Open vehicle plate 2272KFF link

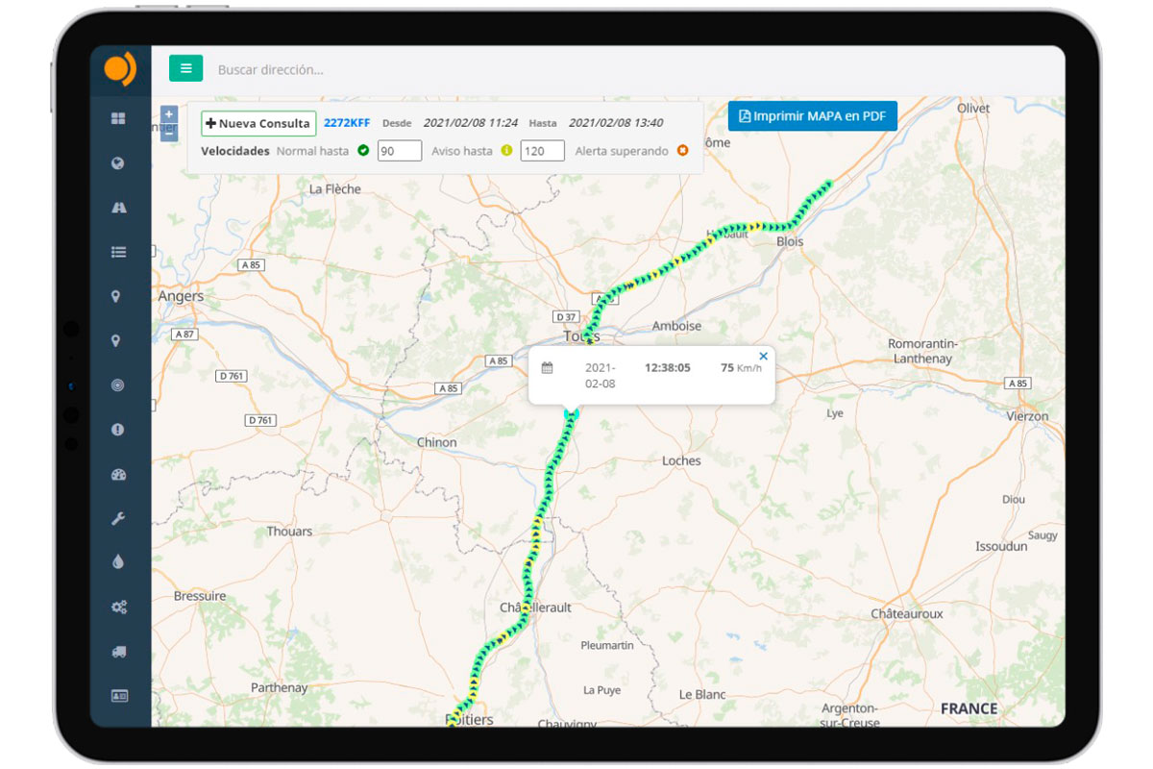click(347, 123)
